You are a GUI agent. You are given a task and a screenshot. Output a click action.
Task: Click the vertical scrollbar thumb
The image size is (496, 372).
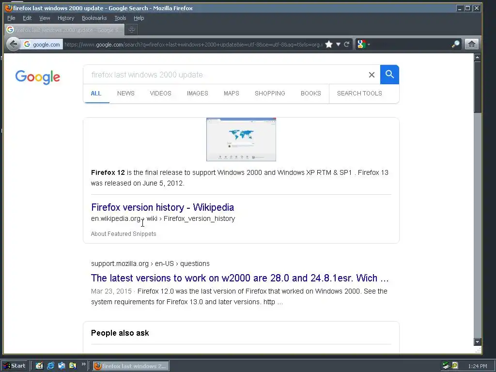click(x=477, y=86)
